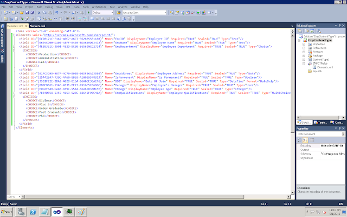
Task: Switch to the Class View bottom tab
Action: 337,123
